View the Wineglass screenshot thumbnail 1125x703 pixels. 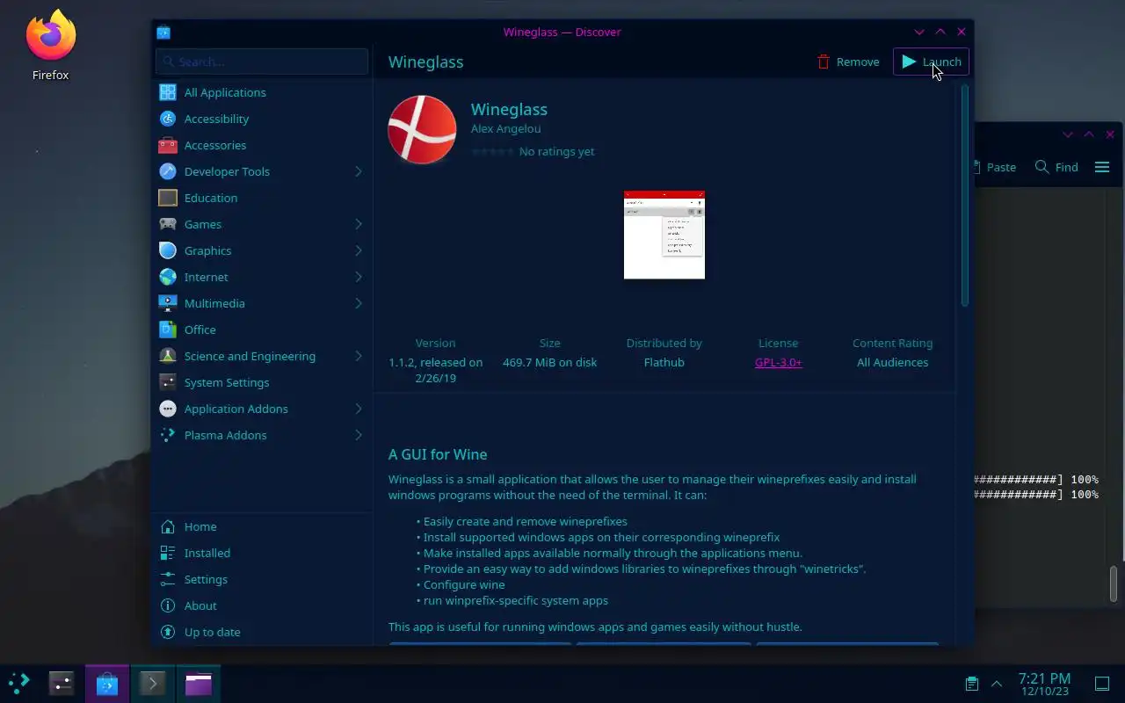click(664, 235)
